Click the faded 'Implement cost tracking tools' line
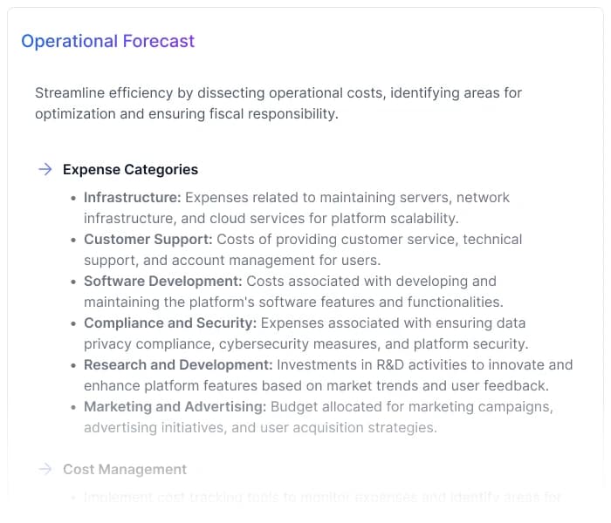The image size is (611, 523). pos(322,498)
